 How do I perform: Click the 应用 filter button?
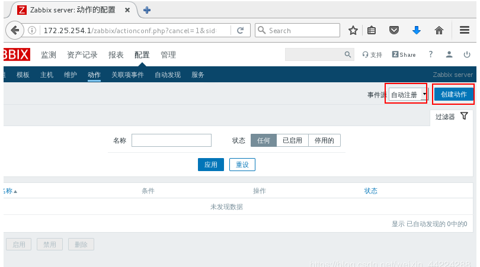[x=211, y=165]
